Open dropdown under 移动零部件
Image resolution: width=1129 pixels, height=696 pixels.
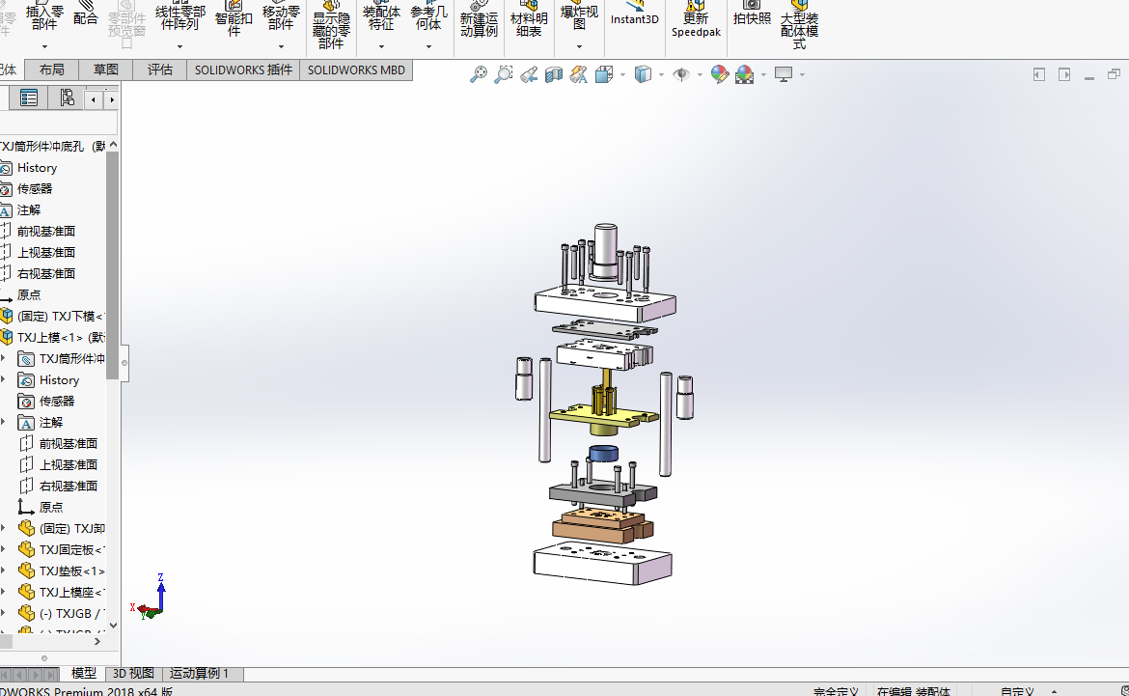(x=281, y=47)
